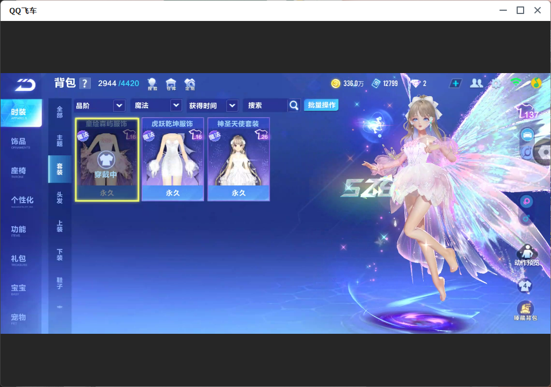Click the glowing dancer pose icon
Image resolution: width=551 pixels, height=387 pixels.
point(376,124)
